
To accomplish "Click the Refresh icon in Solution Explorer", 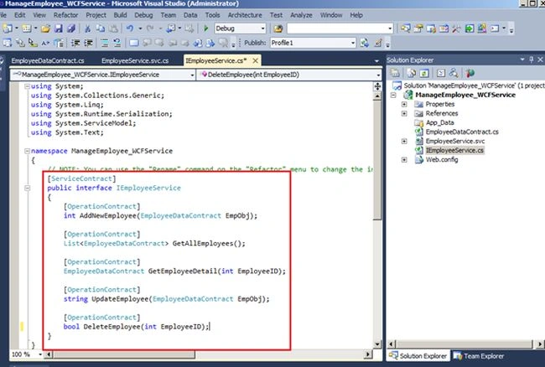I will pyautogui.click(x=424, y=73).
